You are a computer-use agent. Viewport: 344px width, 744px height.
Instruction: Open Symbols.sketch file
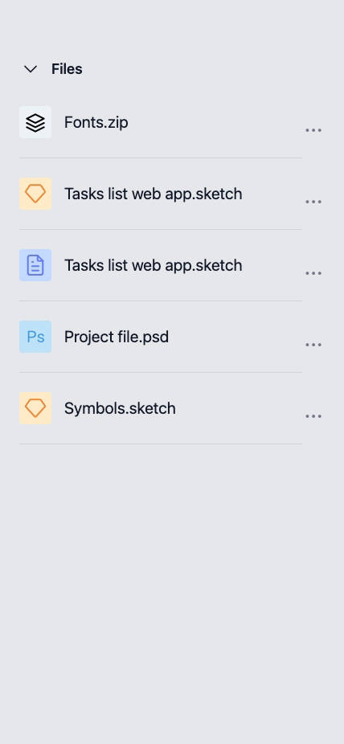tap(120, 408)
